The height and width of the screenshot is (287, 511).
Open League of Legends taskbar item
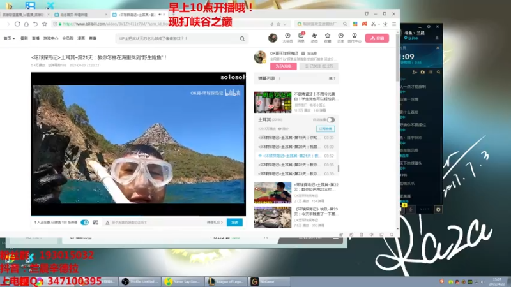(226, 282)
